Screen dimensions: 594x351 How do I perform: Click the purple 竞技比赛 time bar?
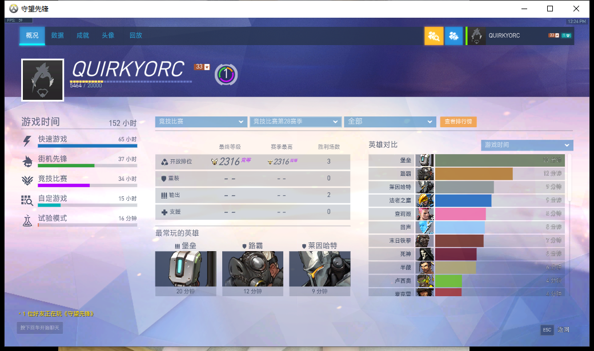(63, 185)
